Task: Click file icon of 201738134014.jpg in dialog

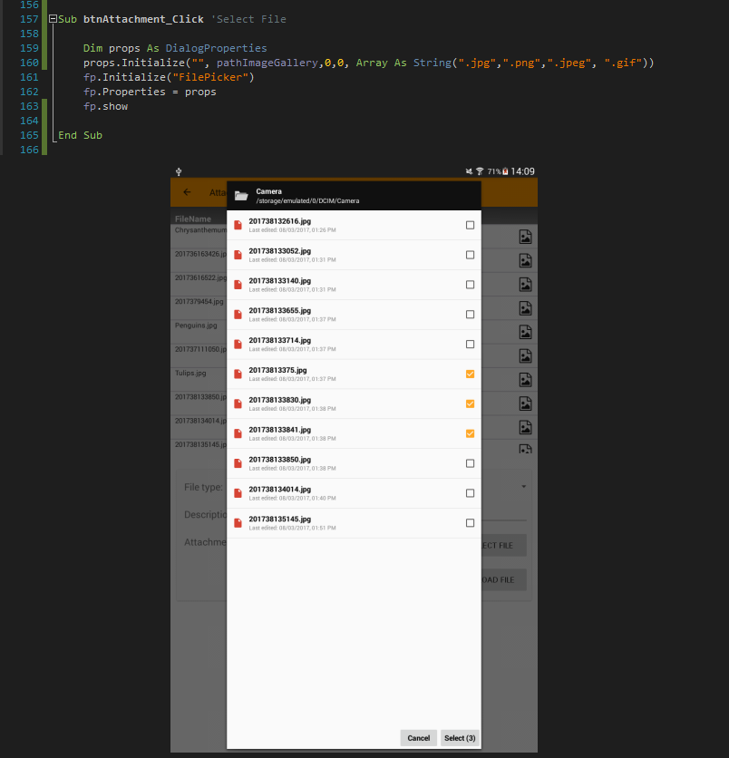Action: click(238, 493)
